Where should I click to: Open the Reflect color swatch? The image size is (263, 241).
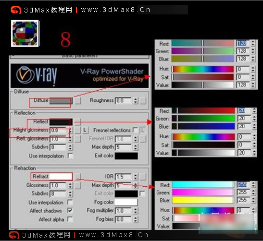[x=61, y=122]
